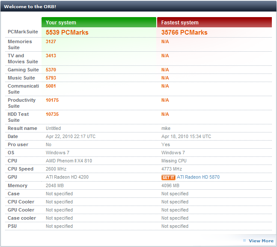Screen dimensions: 277x247
Task: Click the Fastest system's Music Suite N/A
Action: 165,78
